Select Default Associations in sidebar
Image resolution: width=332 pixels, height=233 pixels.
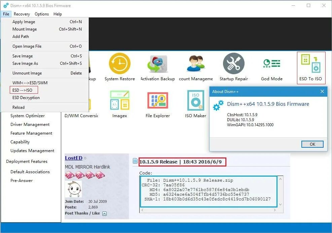pos(30,172)
